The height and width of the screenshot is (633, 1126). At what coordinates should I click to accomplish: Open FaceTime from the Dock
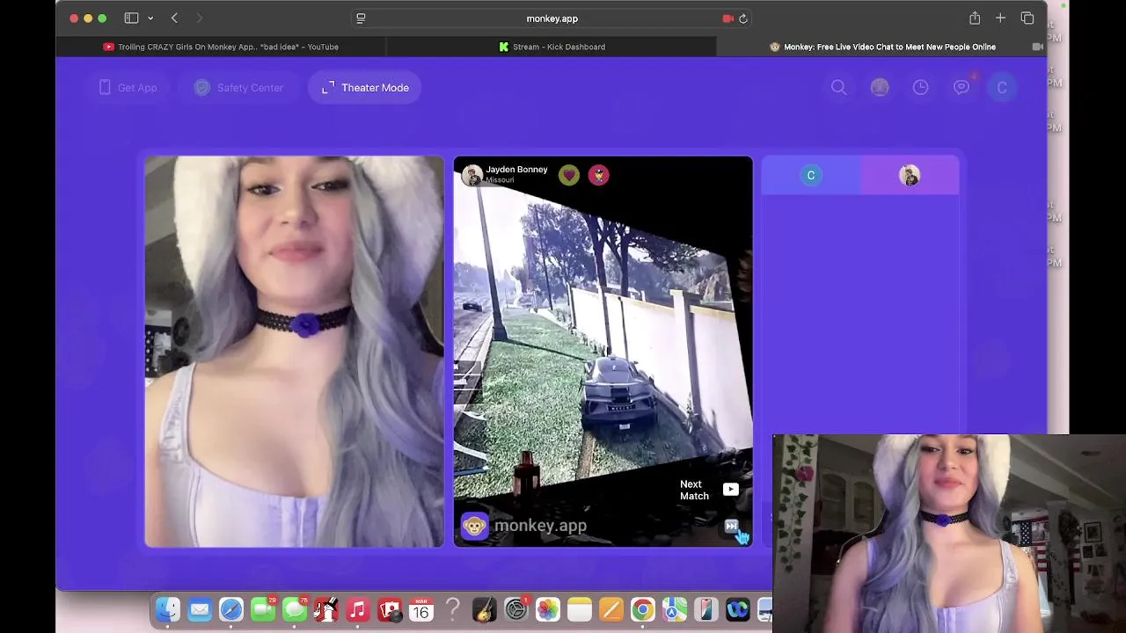tap(263, 609)
